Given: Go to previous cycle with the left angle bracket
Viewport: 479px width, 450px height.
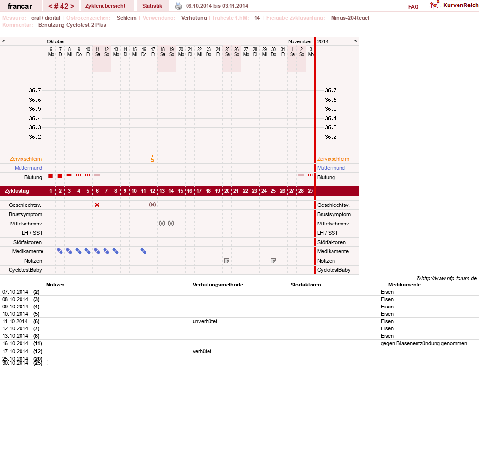Looking at the screenshot, I should [x=50, y=6].
